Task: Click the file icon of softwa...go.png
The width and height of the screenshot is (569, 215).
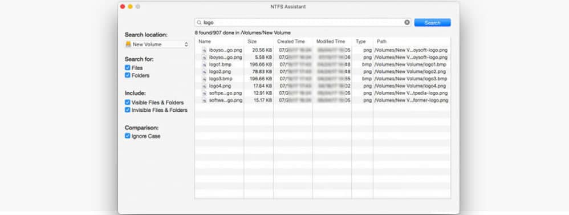Action: click(x=204, y=100)
